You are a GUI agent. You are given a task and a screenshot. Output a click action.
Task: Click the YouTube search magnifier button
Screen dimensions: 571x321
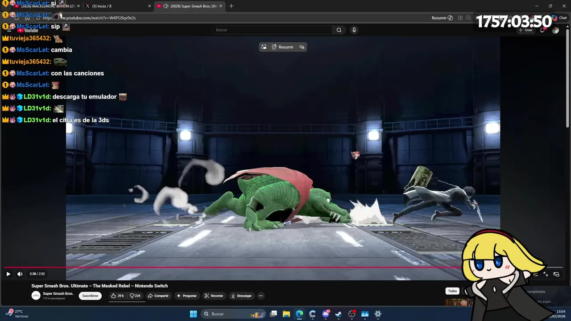pyautogui.click(x=339, y=30)
